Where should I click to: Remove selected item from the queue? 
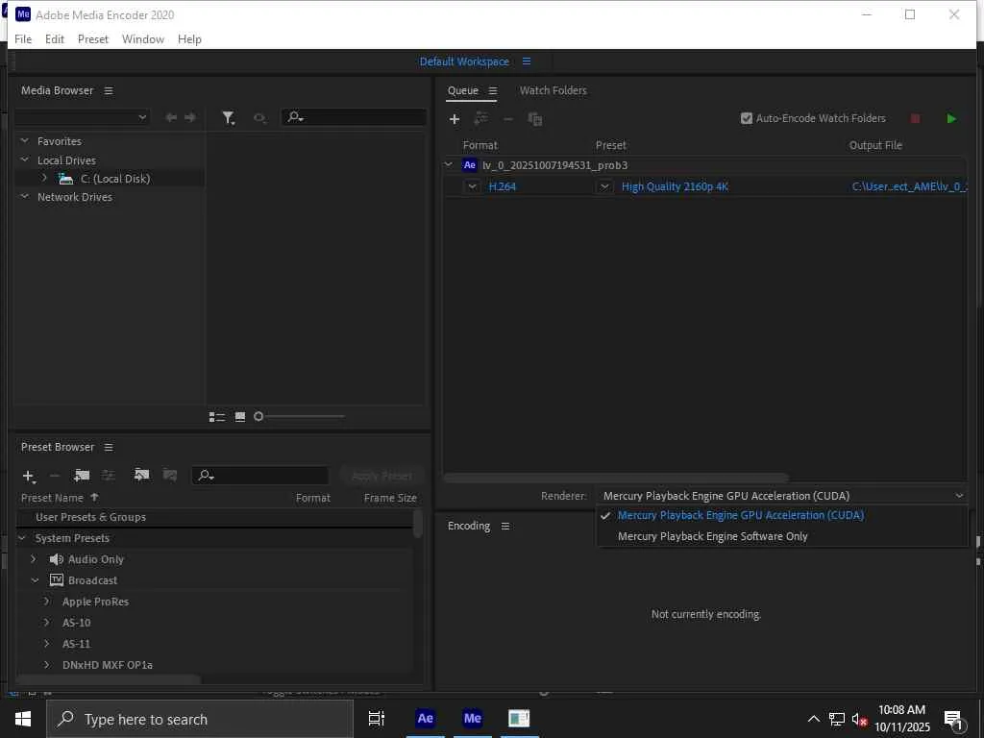pos(508,118)
